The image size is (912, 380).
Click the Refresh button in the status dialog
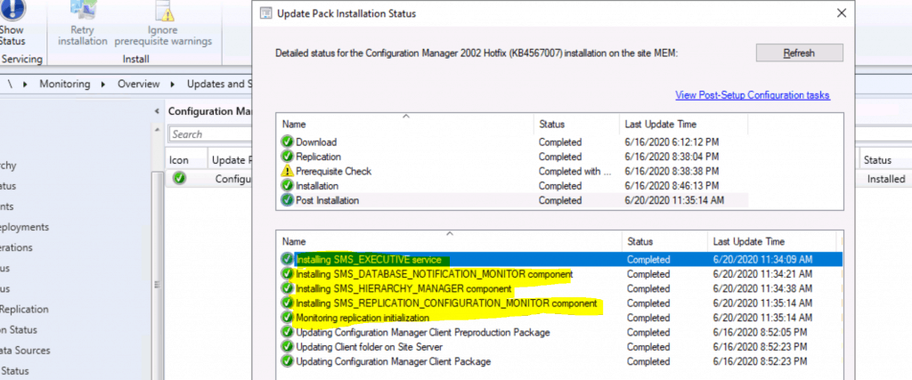click(799, 53)
